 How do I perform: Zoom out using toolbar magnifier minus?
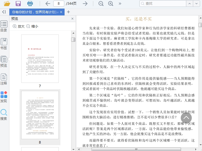(x=101, y=4)
